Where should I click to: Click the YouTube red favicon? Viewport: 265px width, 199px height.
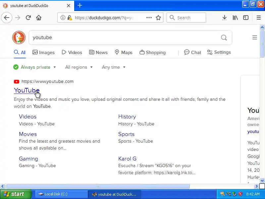click(17, 82)
